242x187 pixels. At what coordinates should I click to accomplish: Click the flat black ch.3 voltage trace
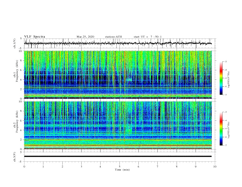tap(118, 156)
